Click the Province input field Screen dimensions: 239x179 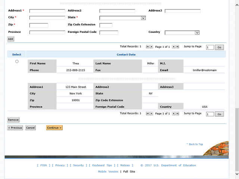(x=47, y=32)
